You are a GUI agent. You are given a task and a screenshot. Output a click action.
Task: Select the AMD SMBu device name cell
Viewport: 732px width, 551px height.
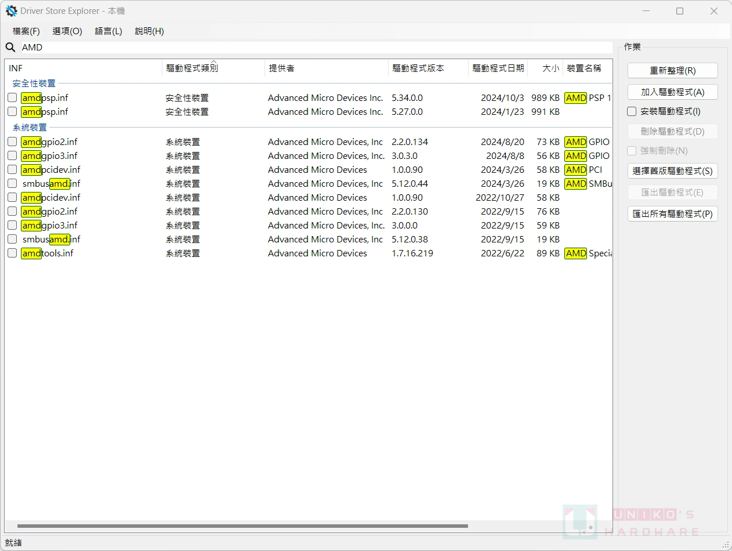tap(588, 184)
